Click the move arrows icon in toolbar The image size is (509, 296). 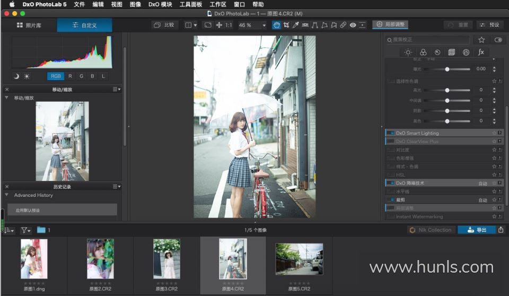[x=219, y=25]
